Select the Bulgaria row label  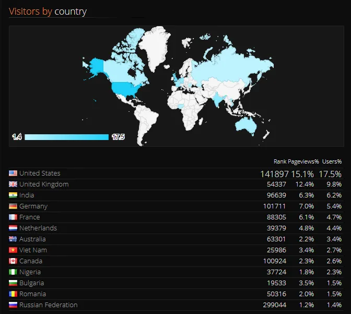31,283
